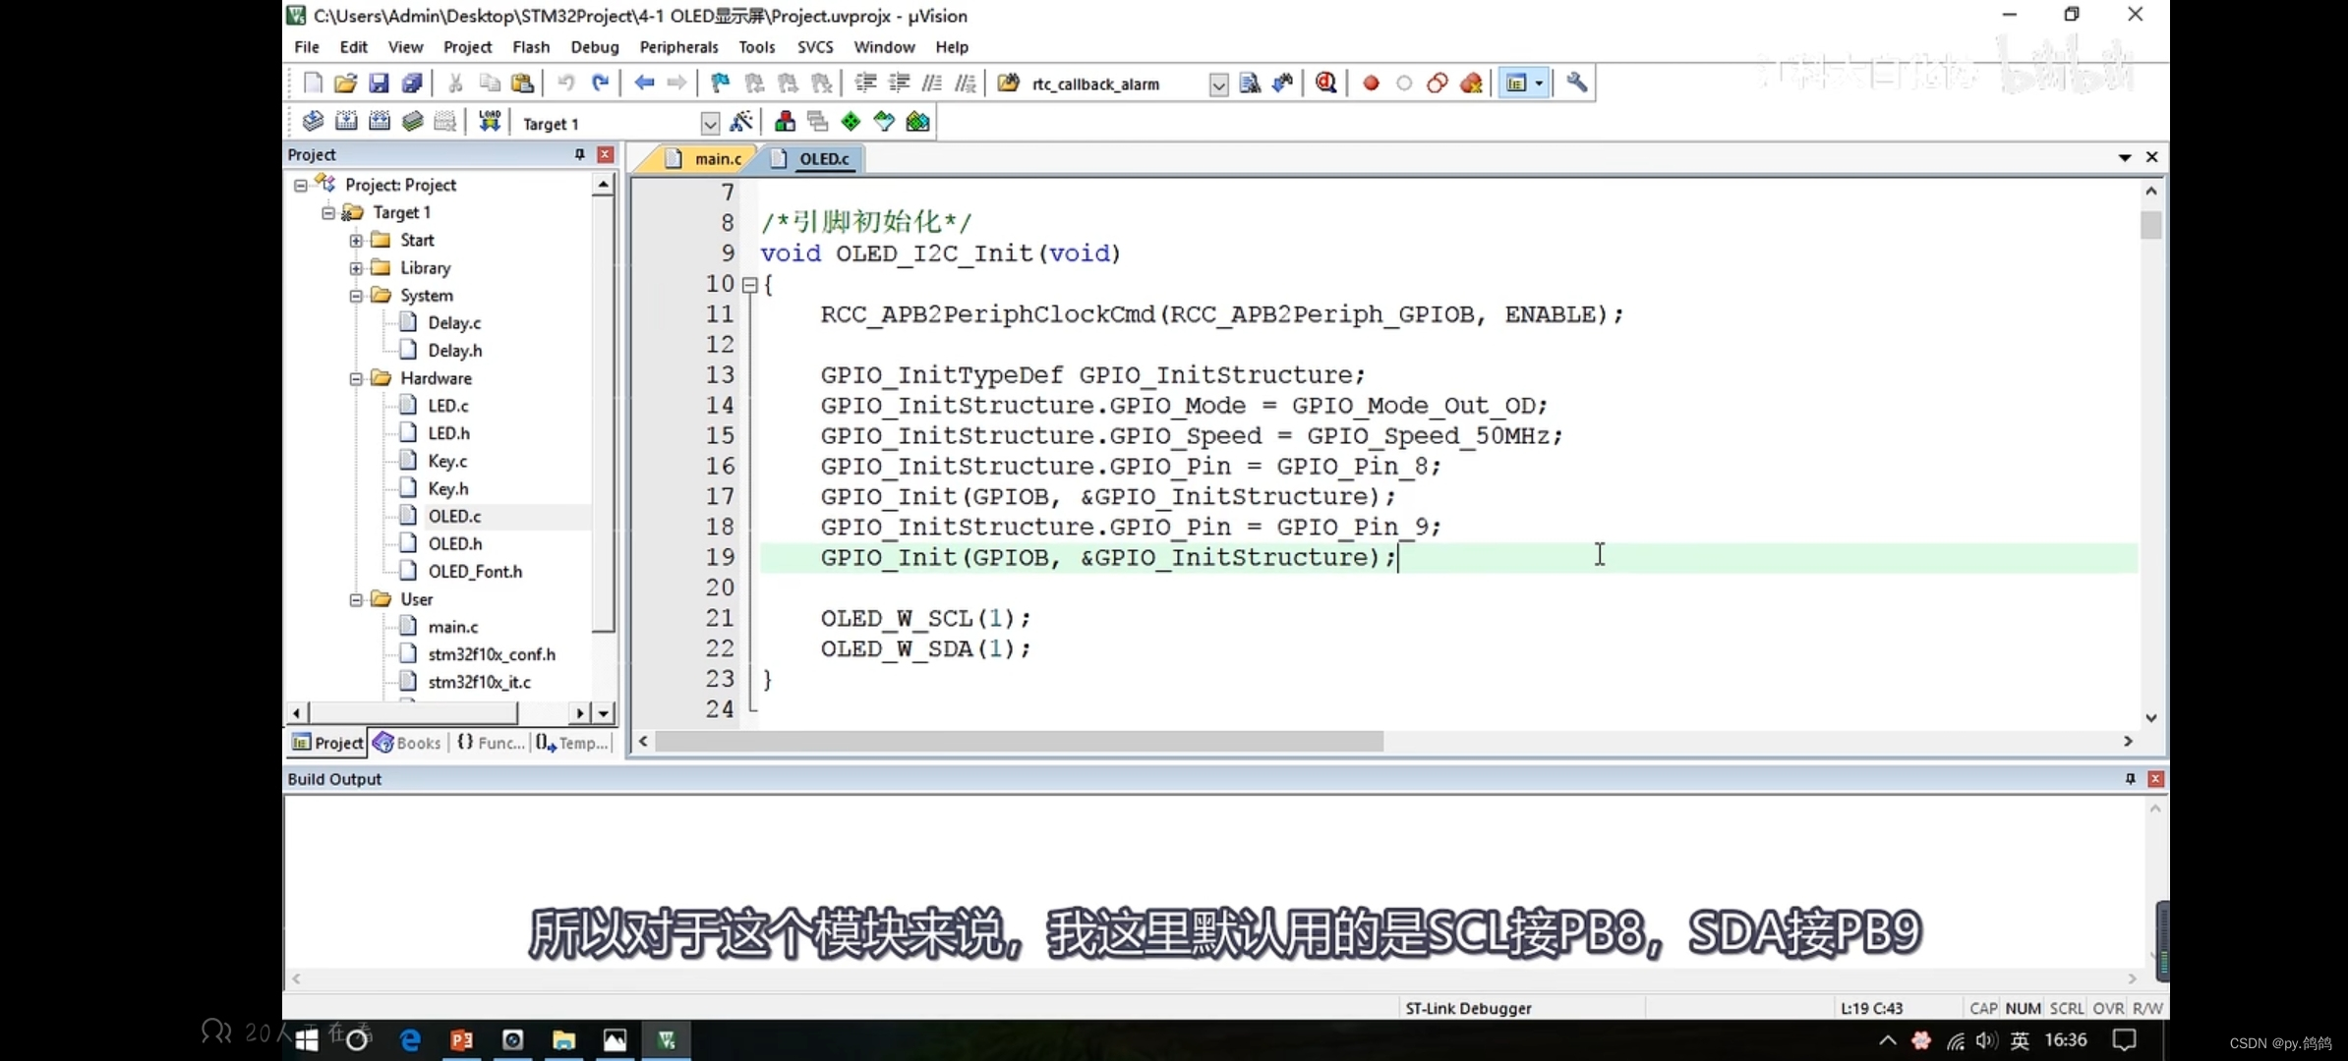Open the Peripherals menu
2348x1061 pixels.
(x=678, y=47)
